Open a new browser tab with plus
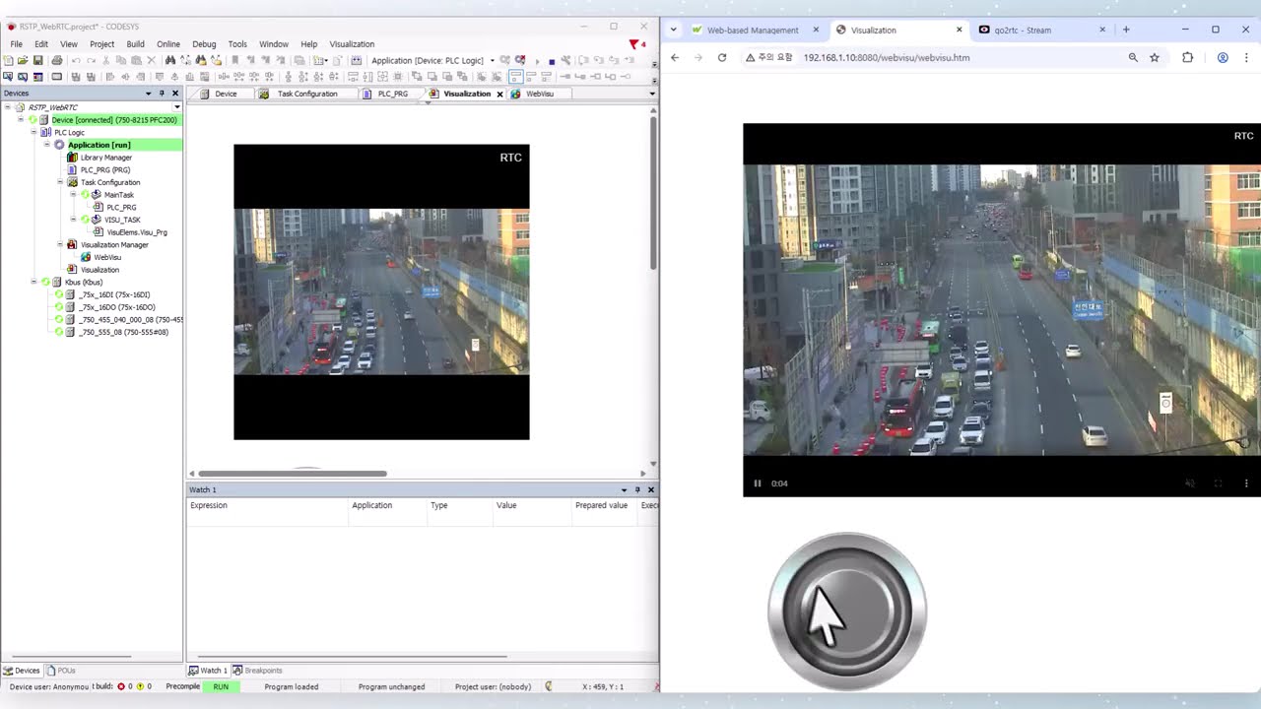The image size is (1261, 709). click(x=1126, y=30)
